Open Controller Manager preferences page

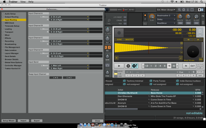pos(13,65)
